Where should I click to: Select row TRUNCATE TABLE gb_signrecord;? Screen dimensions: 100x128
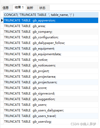(51, 94)
